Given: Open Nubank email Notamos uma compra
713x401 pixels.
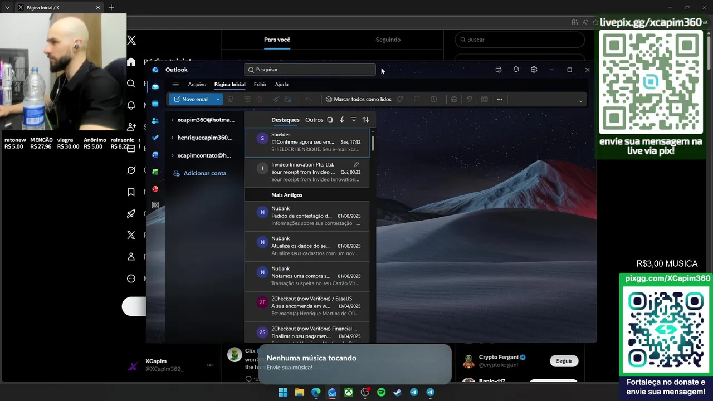Looking at the screenshot, I should point(307,276).
